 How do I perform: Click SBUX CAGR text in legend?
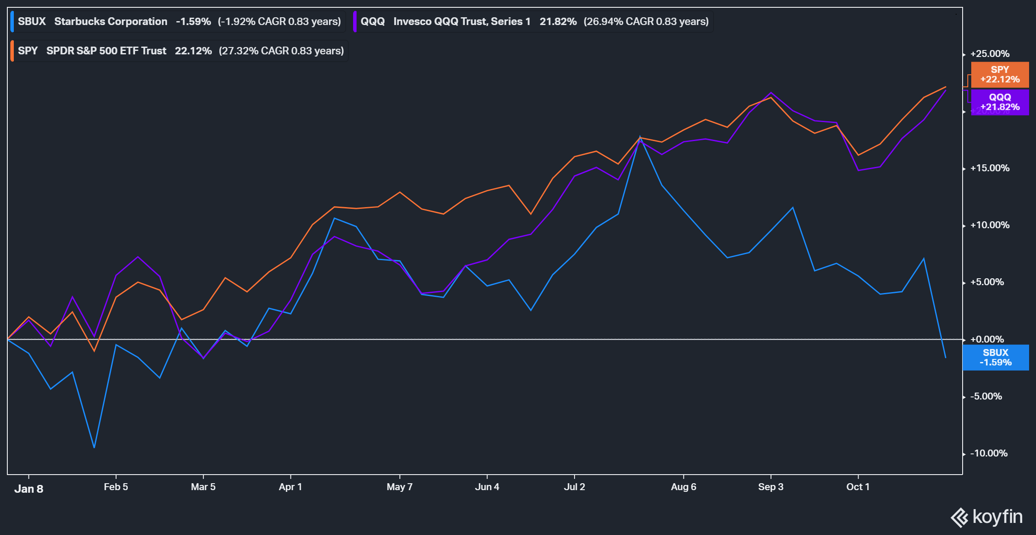(x=279, y=22)
